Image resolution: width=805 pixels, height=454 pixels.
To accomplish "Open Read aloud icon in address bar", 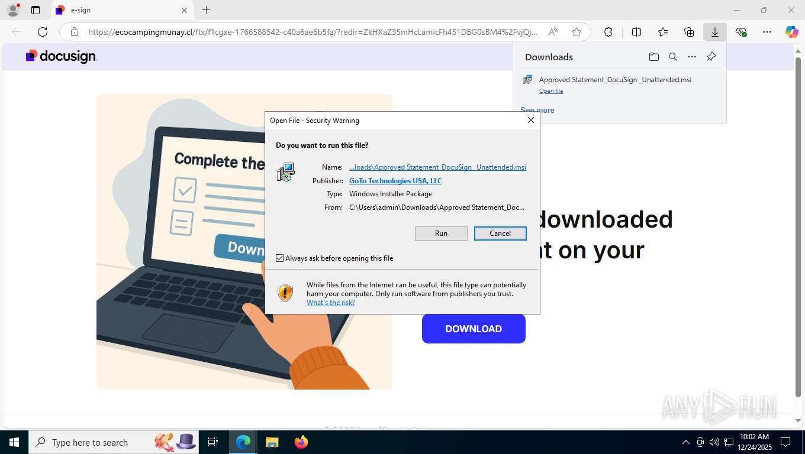I will click(553, 32).
